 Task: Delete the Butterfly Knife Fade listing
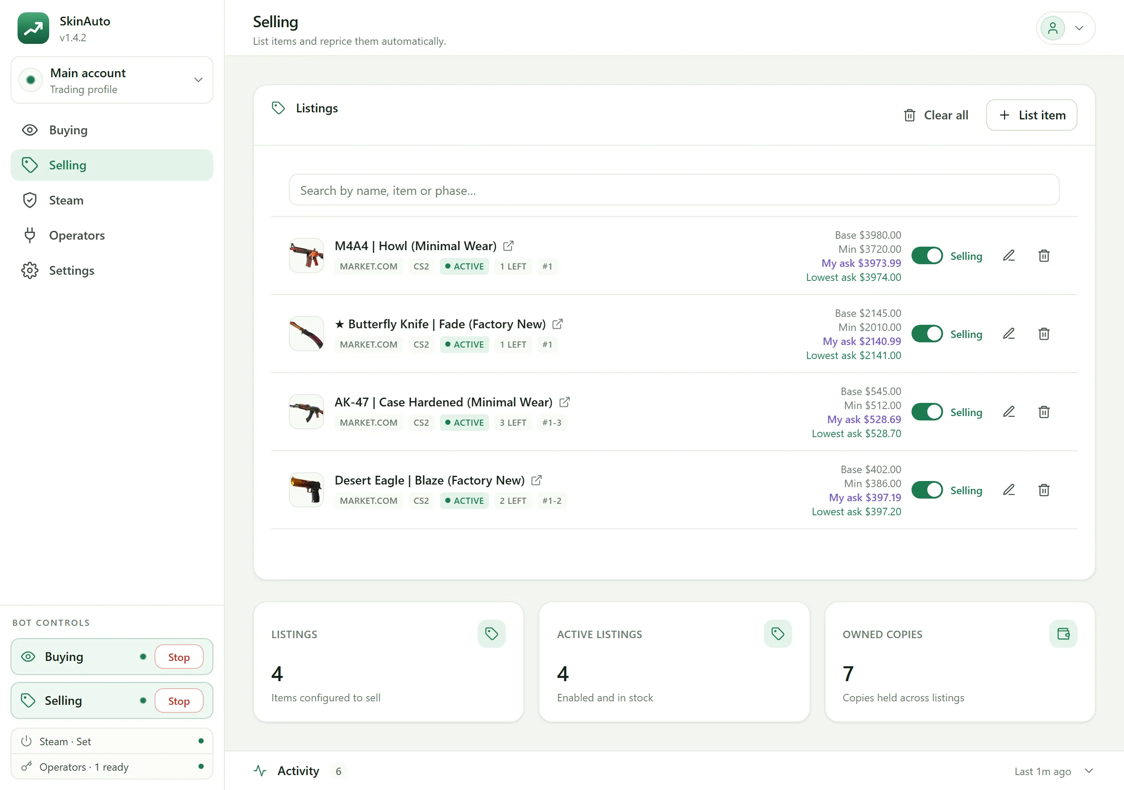pos(1044,334)
